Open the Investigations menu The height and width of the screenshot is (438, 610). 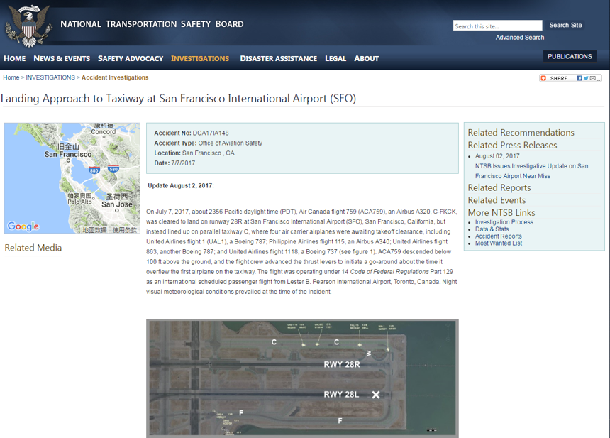[x=200, y=58]
